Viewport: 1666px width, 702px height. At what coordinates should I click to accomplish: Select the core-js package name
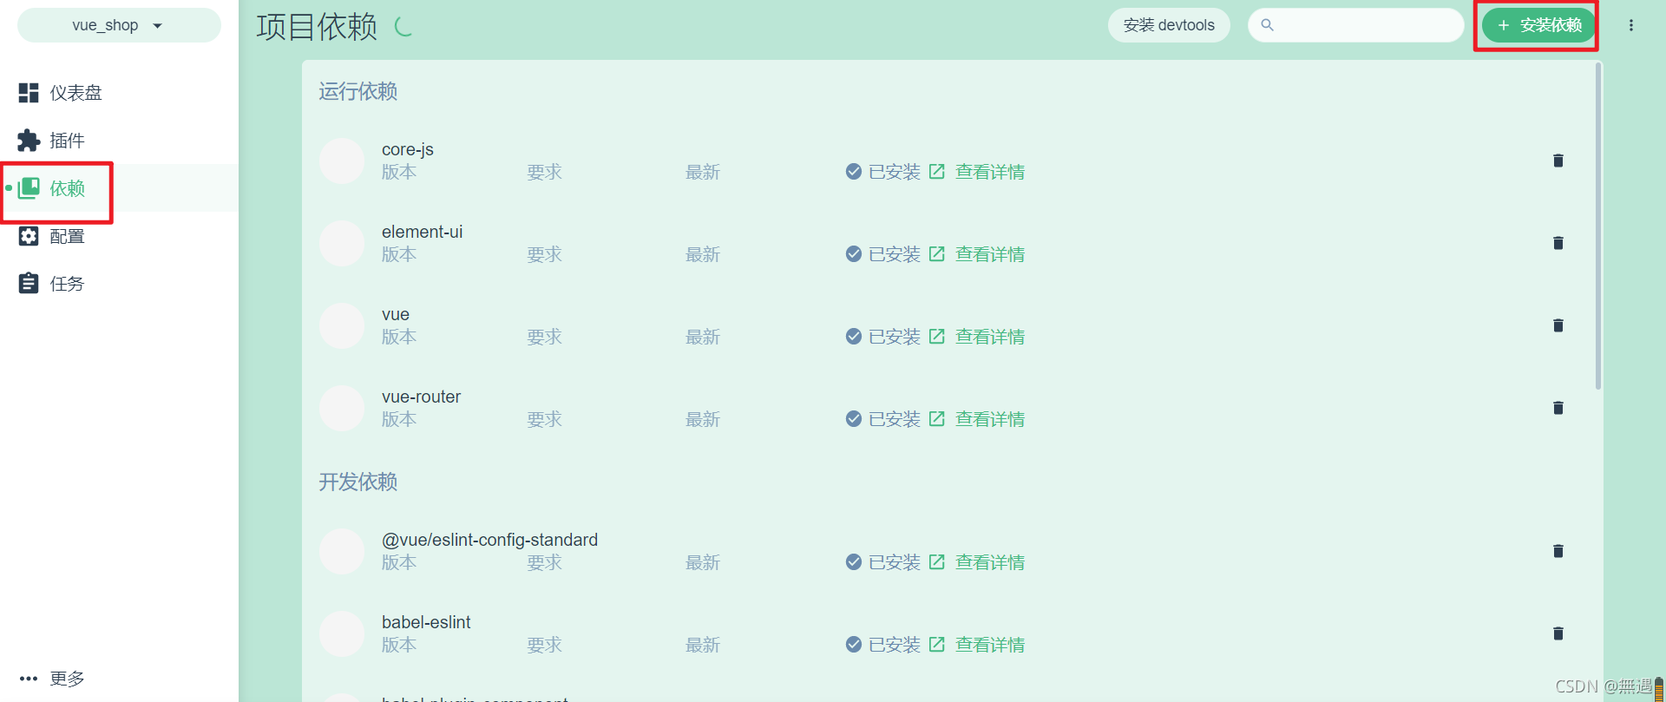pyautogui.click(x=408, y=149)
